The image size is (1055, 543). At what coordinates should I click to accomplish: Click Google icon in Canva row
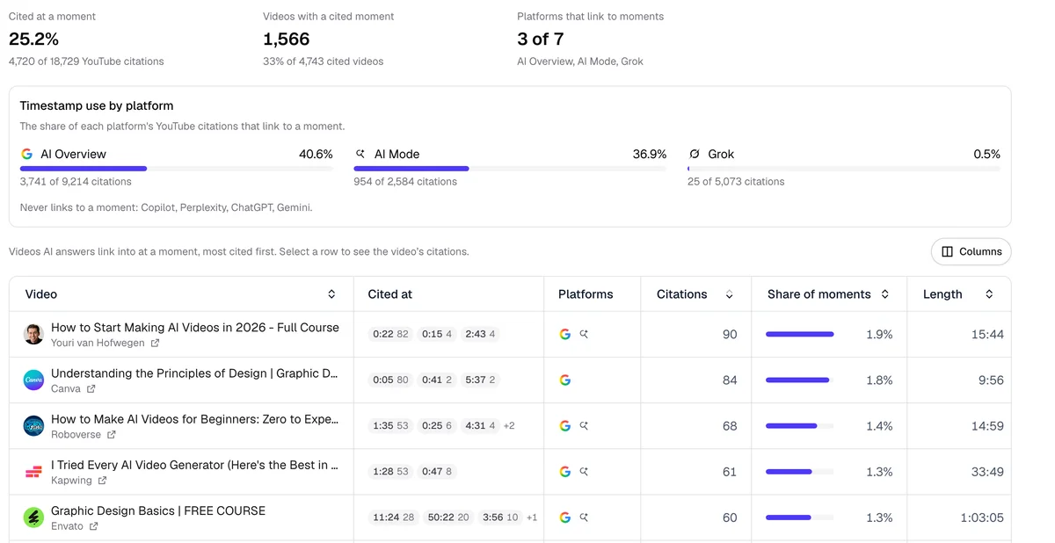pos(565,380)
